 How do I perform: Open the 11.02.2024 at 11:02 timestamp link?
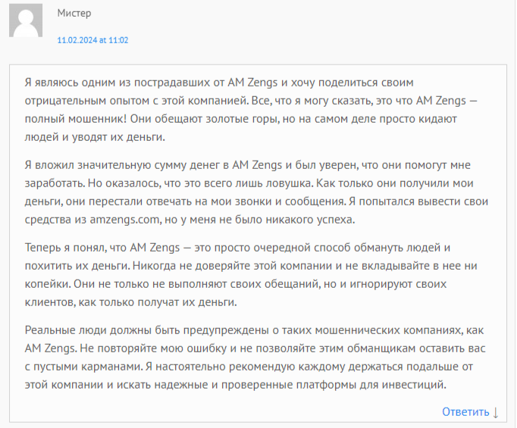tap(92, 40)
